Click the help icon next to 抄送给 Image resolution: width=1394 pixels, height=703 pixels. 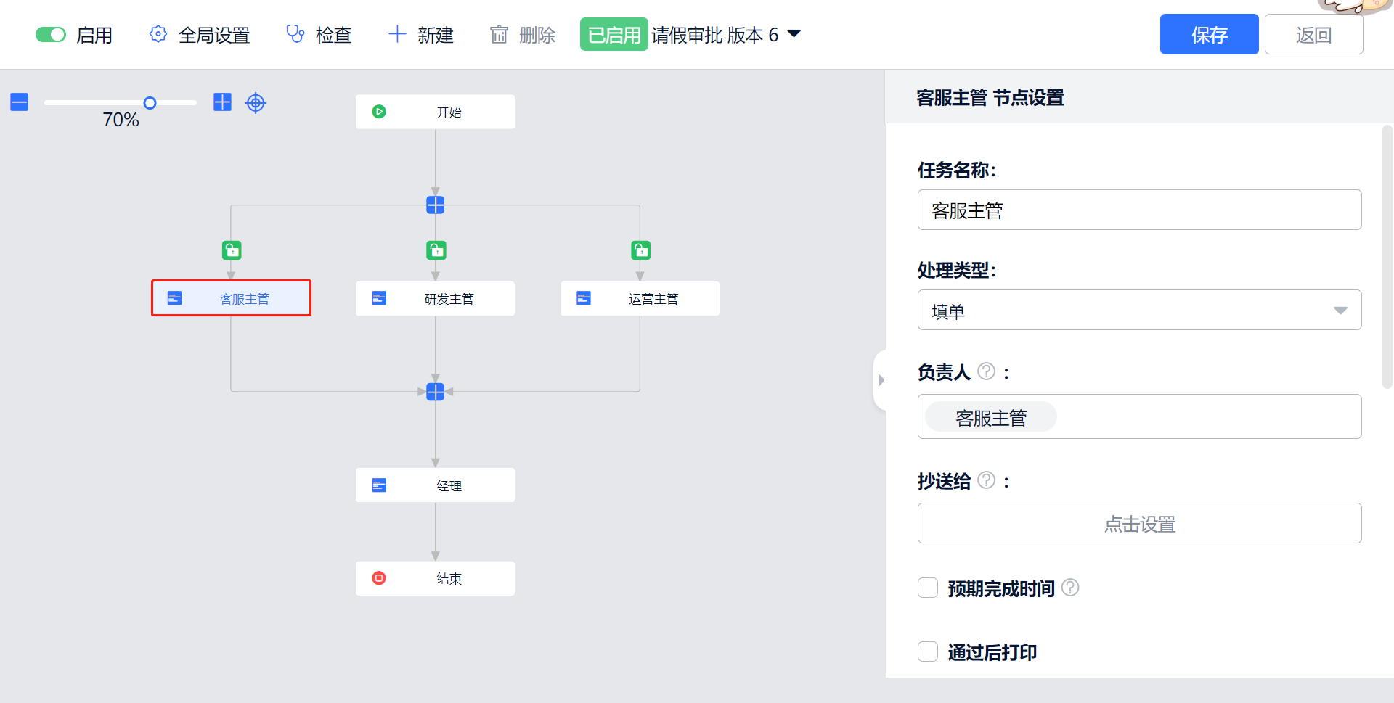[986, 480]
